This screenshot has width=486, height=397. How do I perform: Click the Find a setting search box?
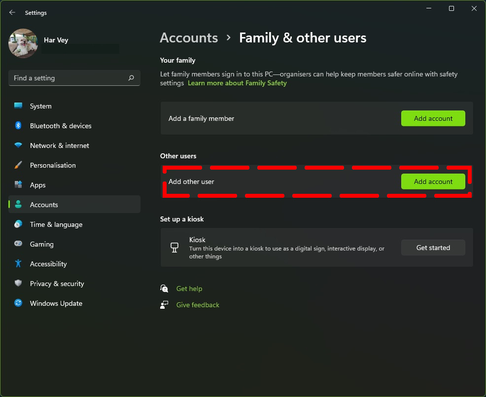tap(74, 78)
